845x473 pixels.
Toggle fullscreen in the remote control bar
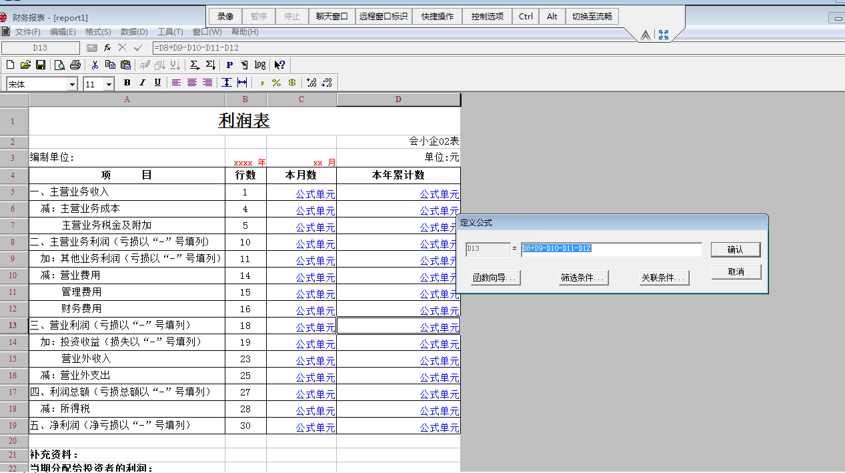coord(664,35)
